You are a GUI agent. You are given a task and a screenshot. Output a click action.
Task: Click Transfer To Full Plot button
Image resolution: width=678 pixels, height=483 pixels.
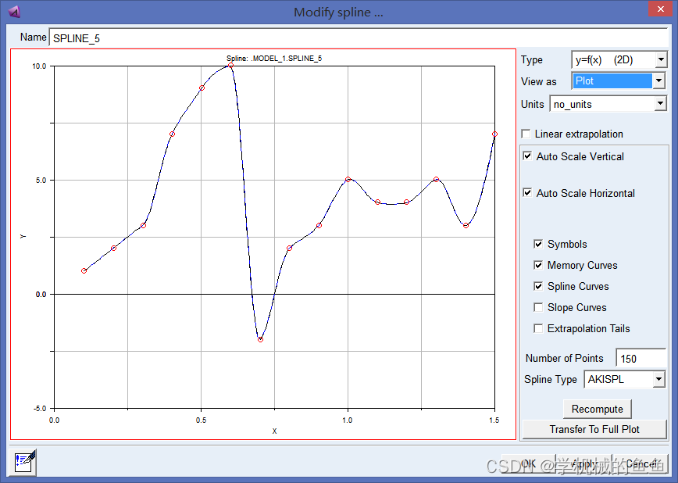click(x=594, y=429)
